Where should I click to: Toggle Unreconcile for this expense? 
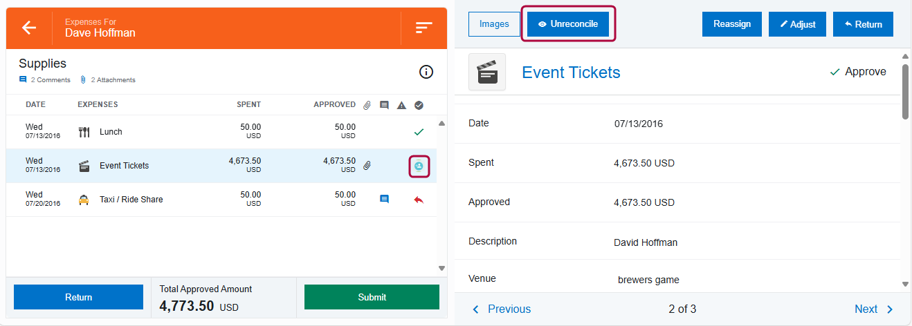point(568,24)
